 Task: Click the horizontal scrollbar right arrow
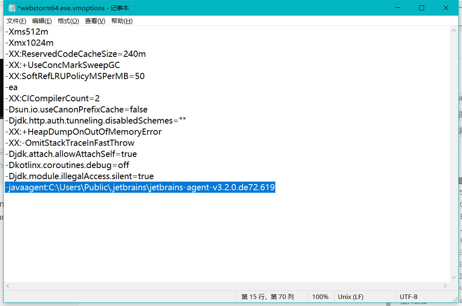tap(446, 286)
